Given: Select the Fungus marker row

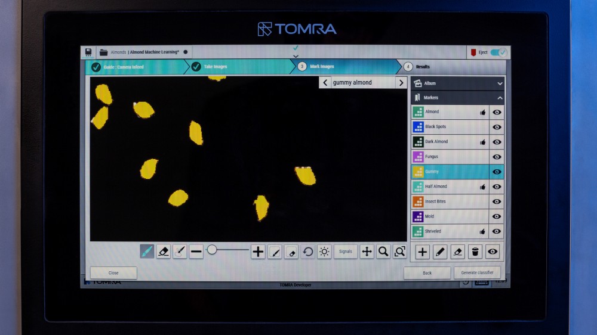Looking at the screenshot, I should [450, 157].
